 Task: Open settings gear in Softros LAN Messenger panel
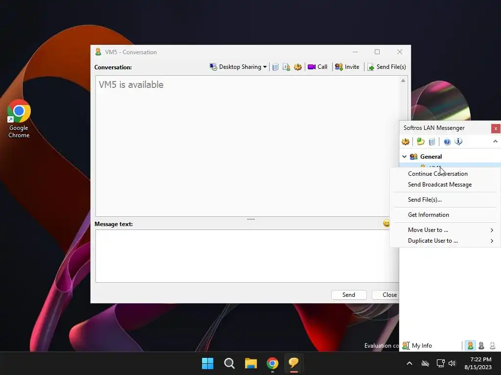[406, 142]
